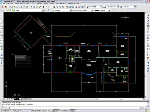Screen dimensions: 150x112
Task: Click the Save icon in toolbar
Action: point(17,7)
